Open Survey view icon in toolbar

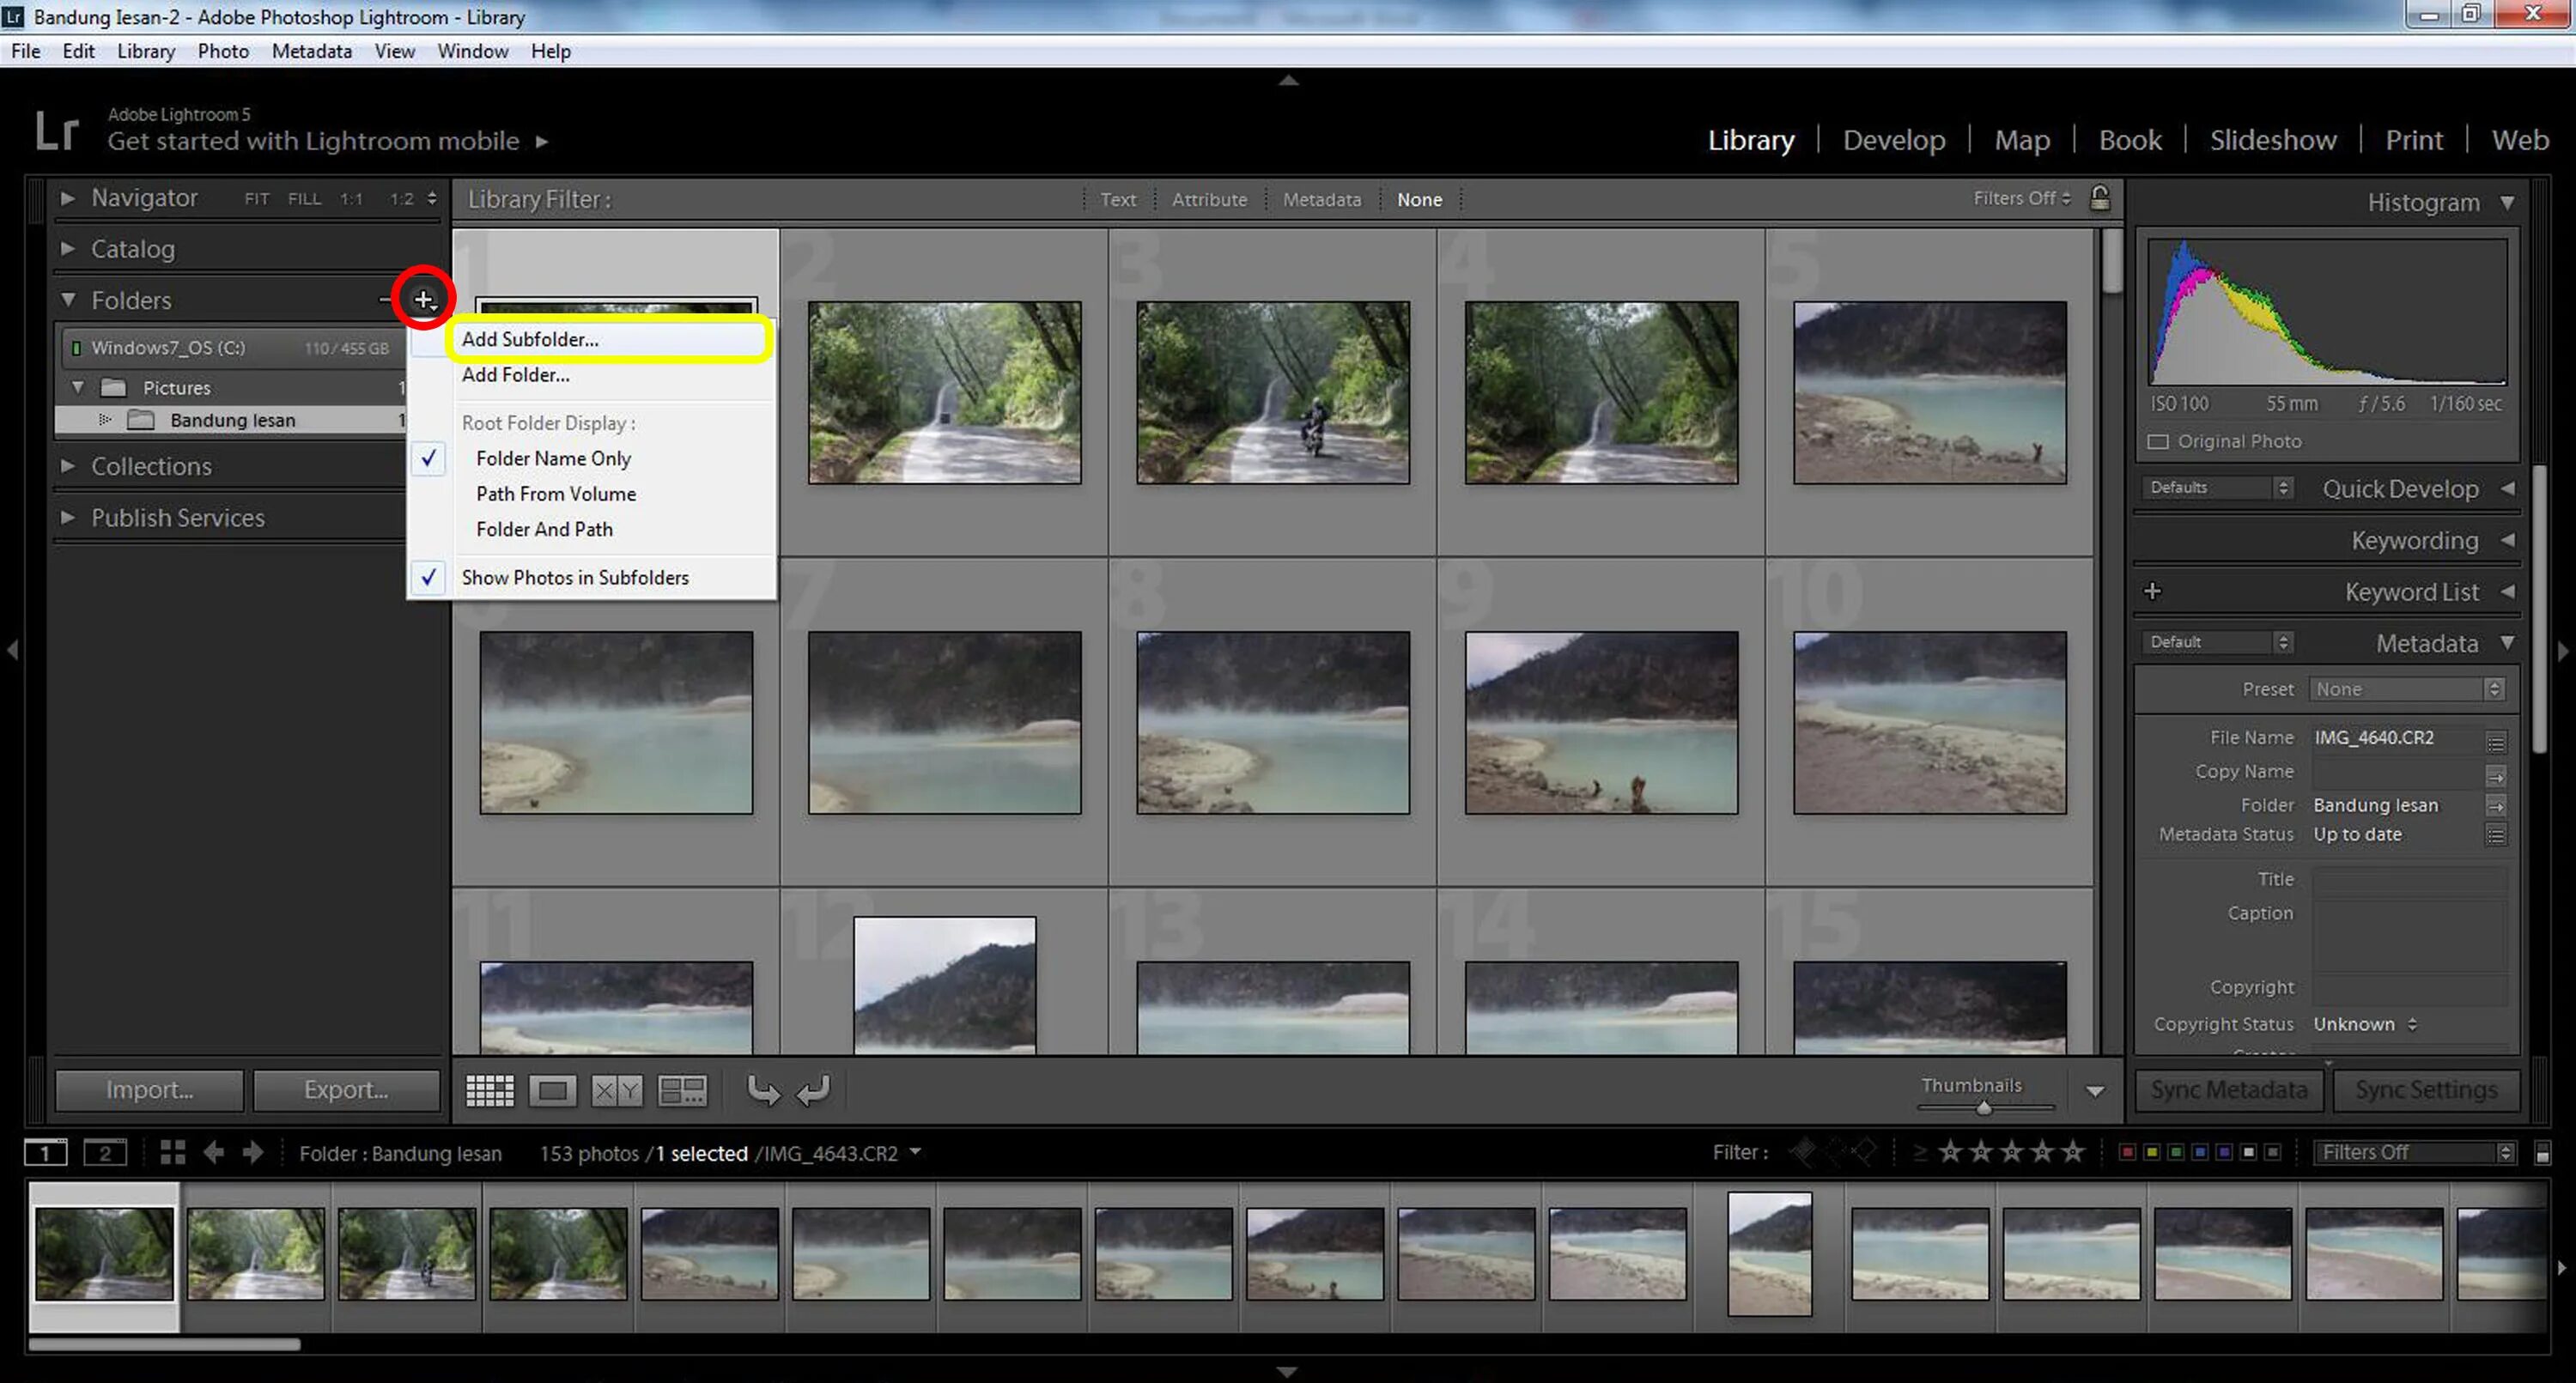click(682, 1090)
